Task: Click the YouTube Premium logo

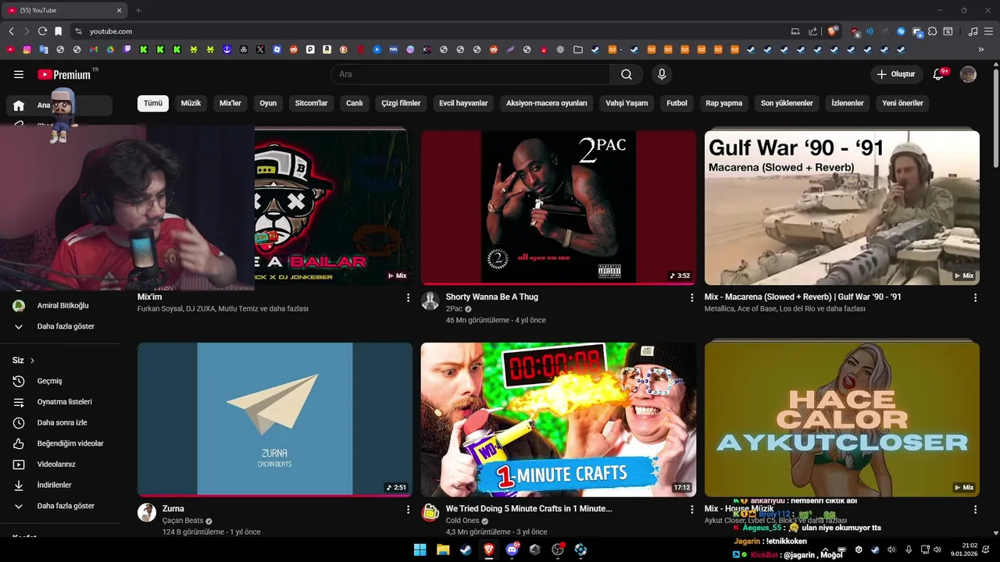Action: pos(64,74)
